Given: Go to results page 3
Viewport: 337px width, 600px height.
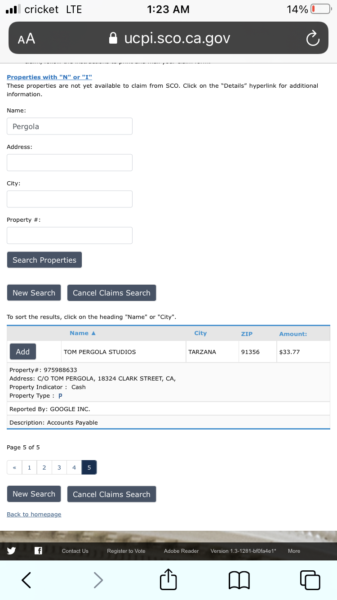Looking at the screenshot, I should click(x=59, y=467).
